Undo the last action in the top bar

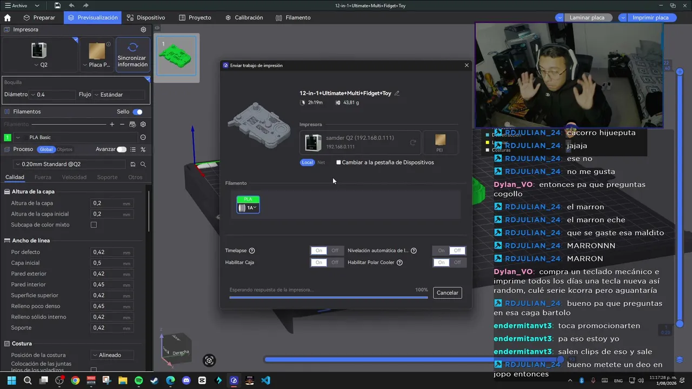(71, 5)
